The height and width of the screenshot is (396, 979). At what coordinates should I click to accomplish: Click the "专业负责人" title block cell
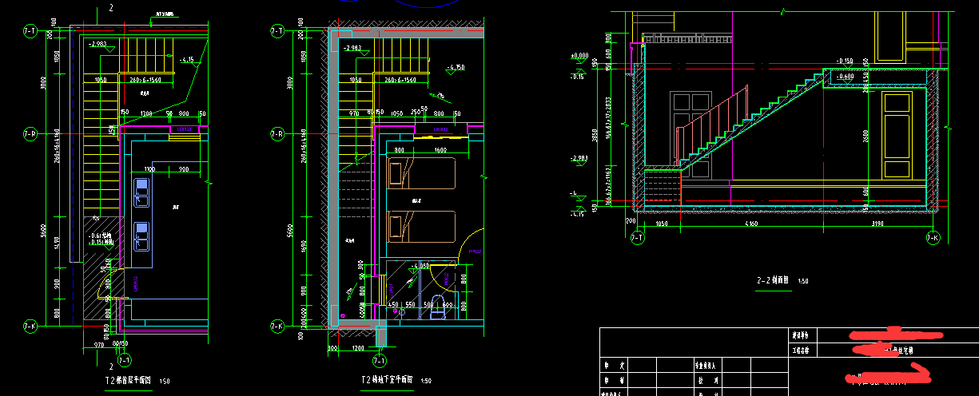tap(710, 363)
